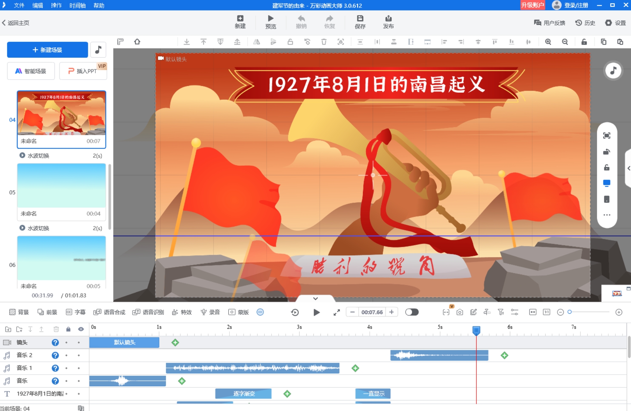Toggle the timeline layer lock icon

[x=68, y=329]
